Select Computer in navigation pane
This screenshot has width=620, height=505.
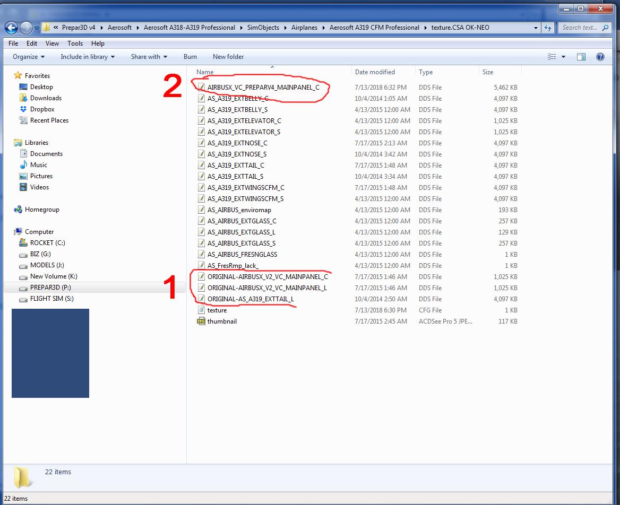tap(39, 232)
